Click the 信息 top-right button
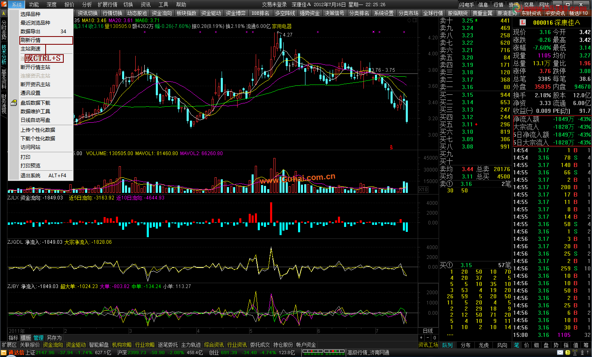This screenshot has width=592, height=357. click(483, 5)
